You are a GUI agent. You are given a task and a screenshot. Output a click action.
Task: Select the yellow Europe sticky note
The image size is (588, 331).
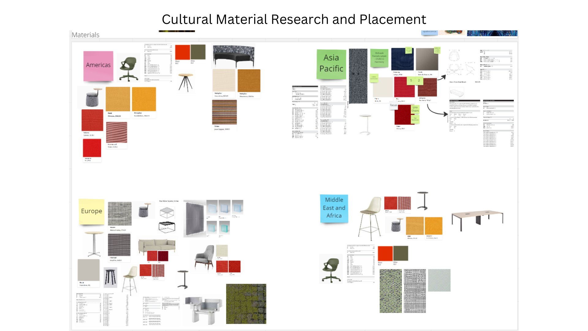(92, 211)
